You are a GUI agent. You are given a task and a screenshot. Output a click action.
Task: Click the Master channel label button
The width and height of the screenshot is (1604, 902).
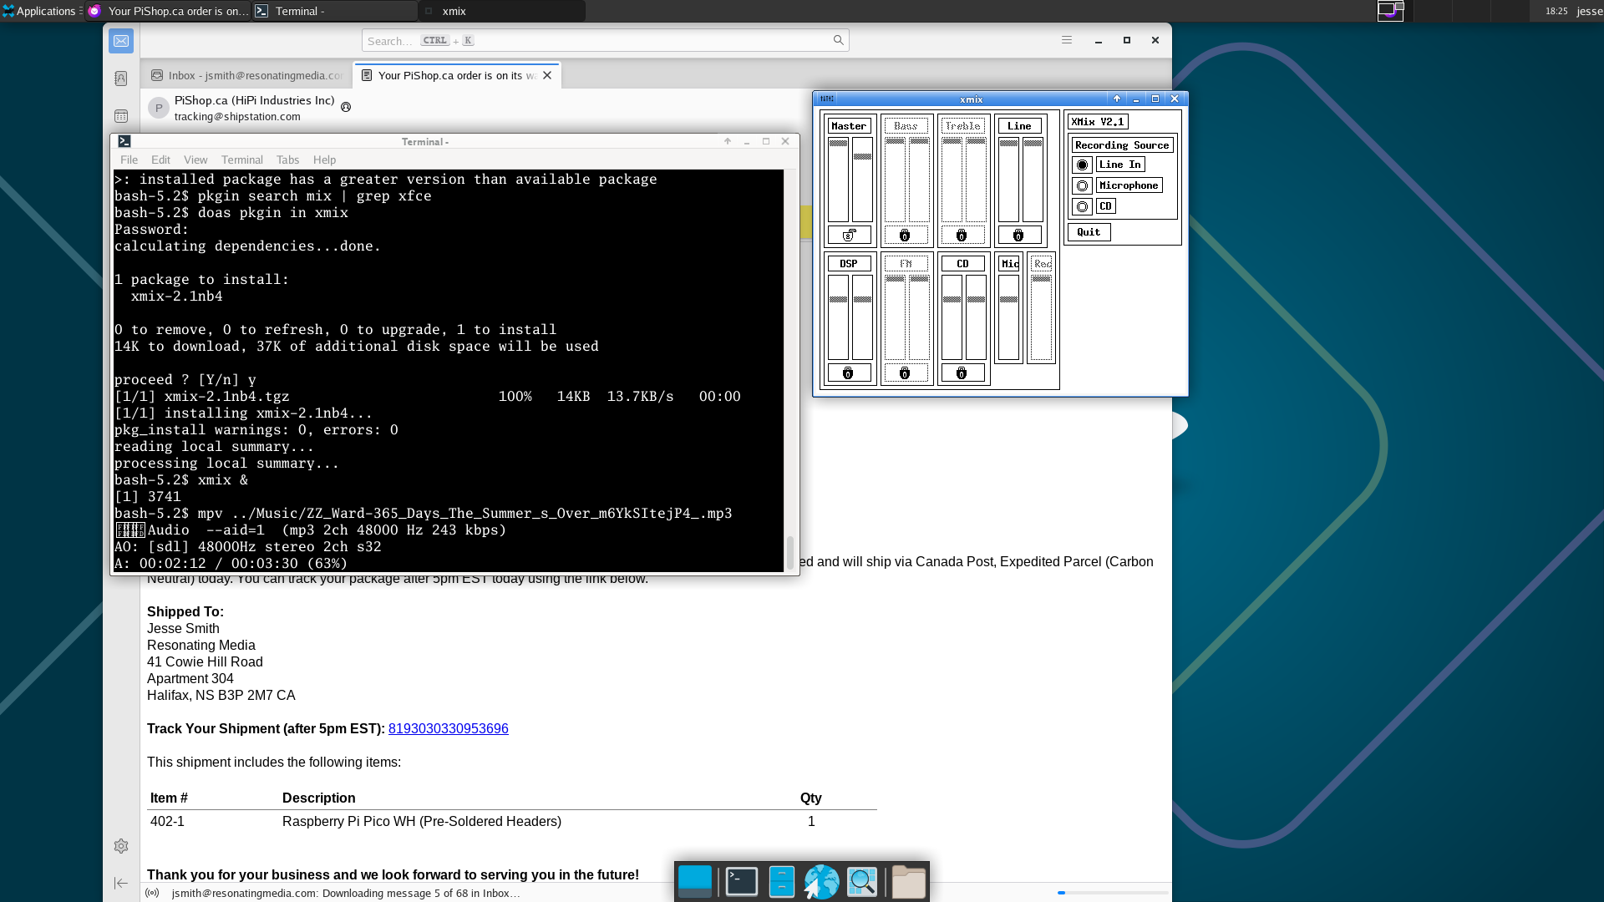pyautogui.click(x=849, y=126)
